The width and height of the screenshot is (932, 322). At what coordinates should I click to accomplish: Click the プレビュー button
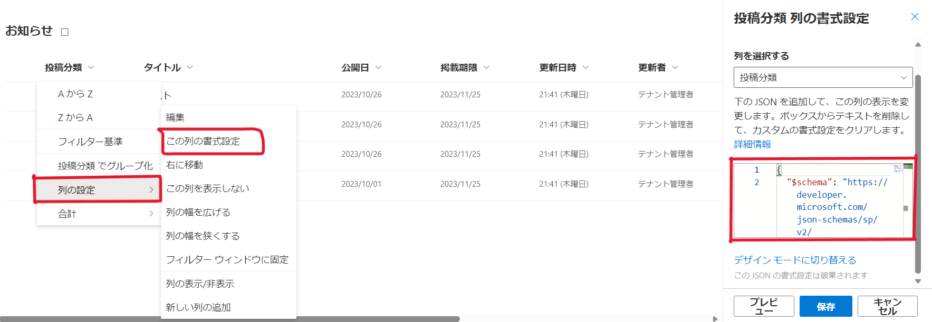[763, 306]
